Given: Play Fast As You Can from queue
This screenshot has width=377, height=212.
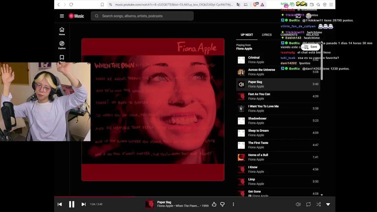Looking at the screenshot, I should (278, 96).
